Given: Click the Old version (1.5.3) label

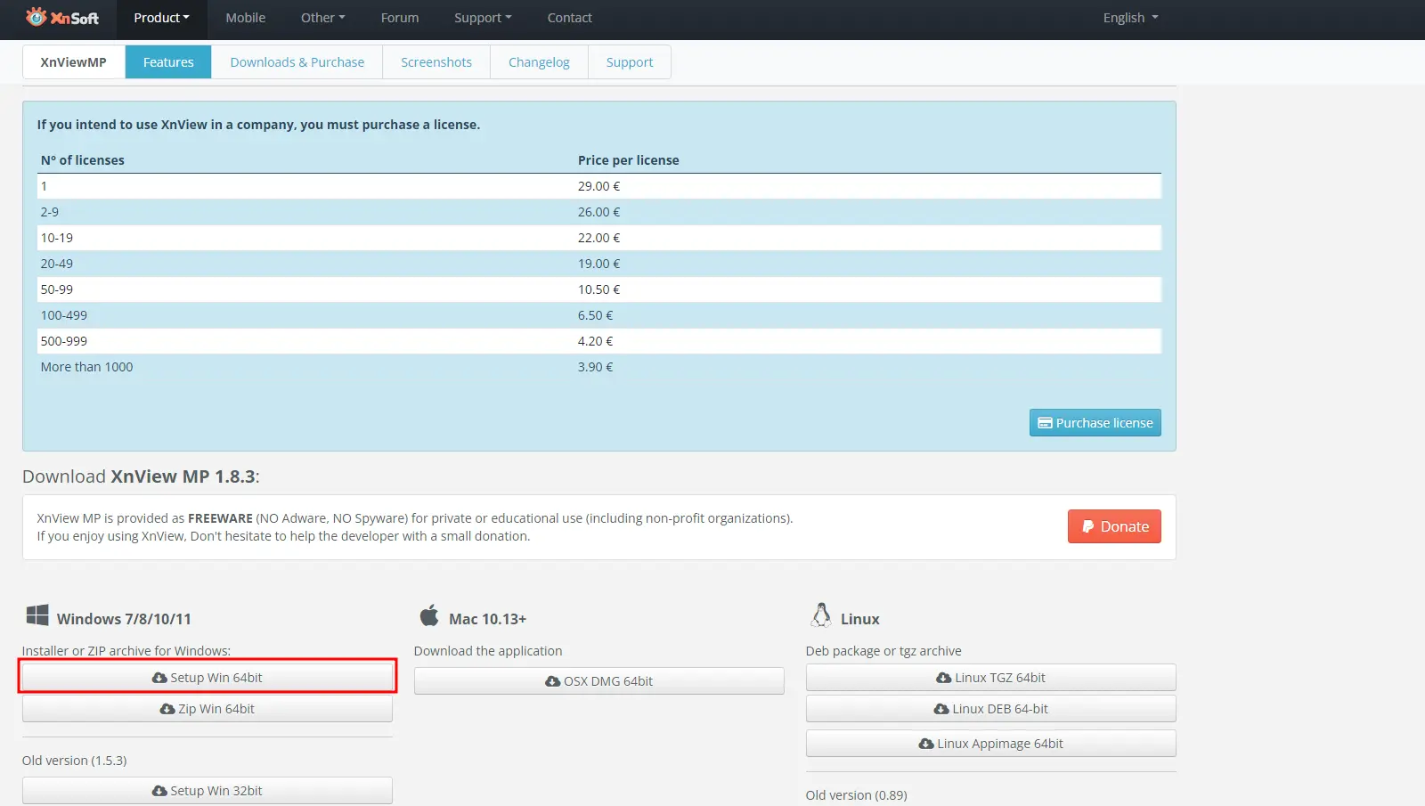Looking at the screenshot, I should (x=75, y=761).
